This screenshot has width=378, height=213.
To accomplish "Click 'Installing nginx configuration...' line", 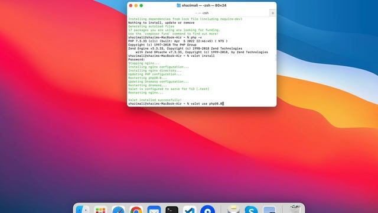I will tap(158, 67).
